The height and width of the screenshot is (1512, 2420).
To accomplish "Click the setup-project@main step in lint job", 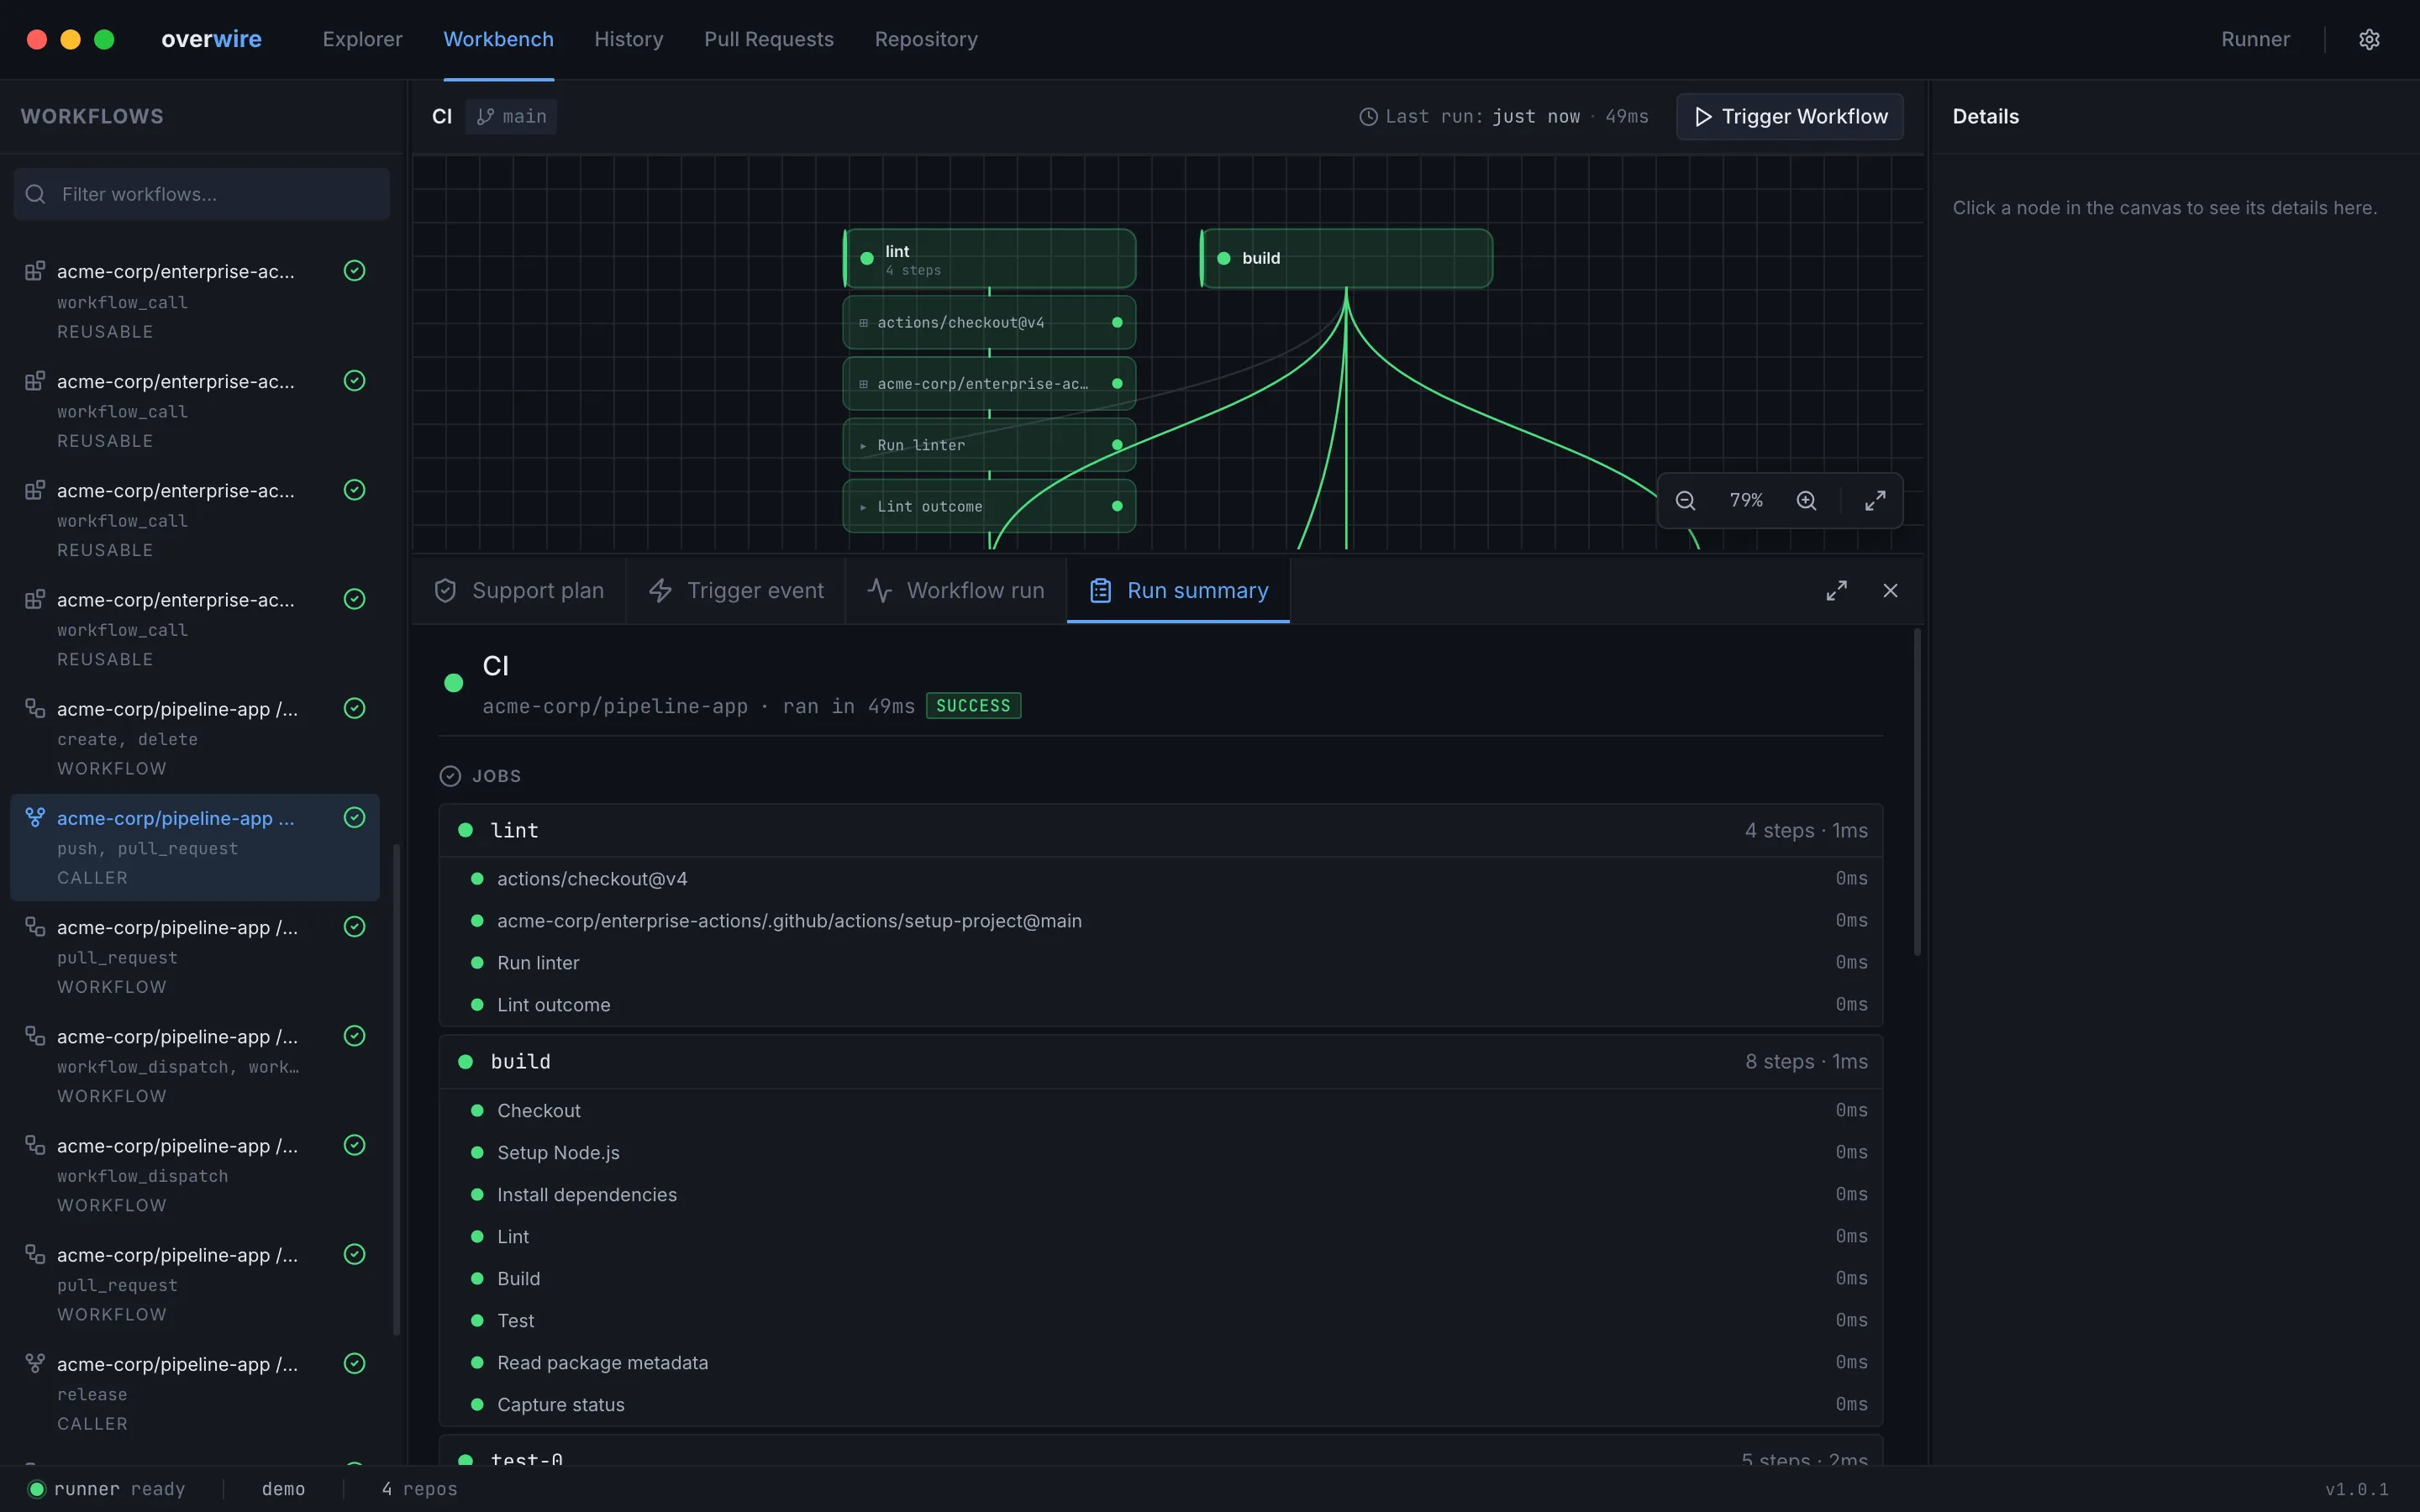I will tap(1160, 921).
